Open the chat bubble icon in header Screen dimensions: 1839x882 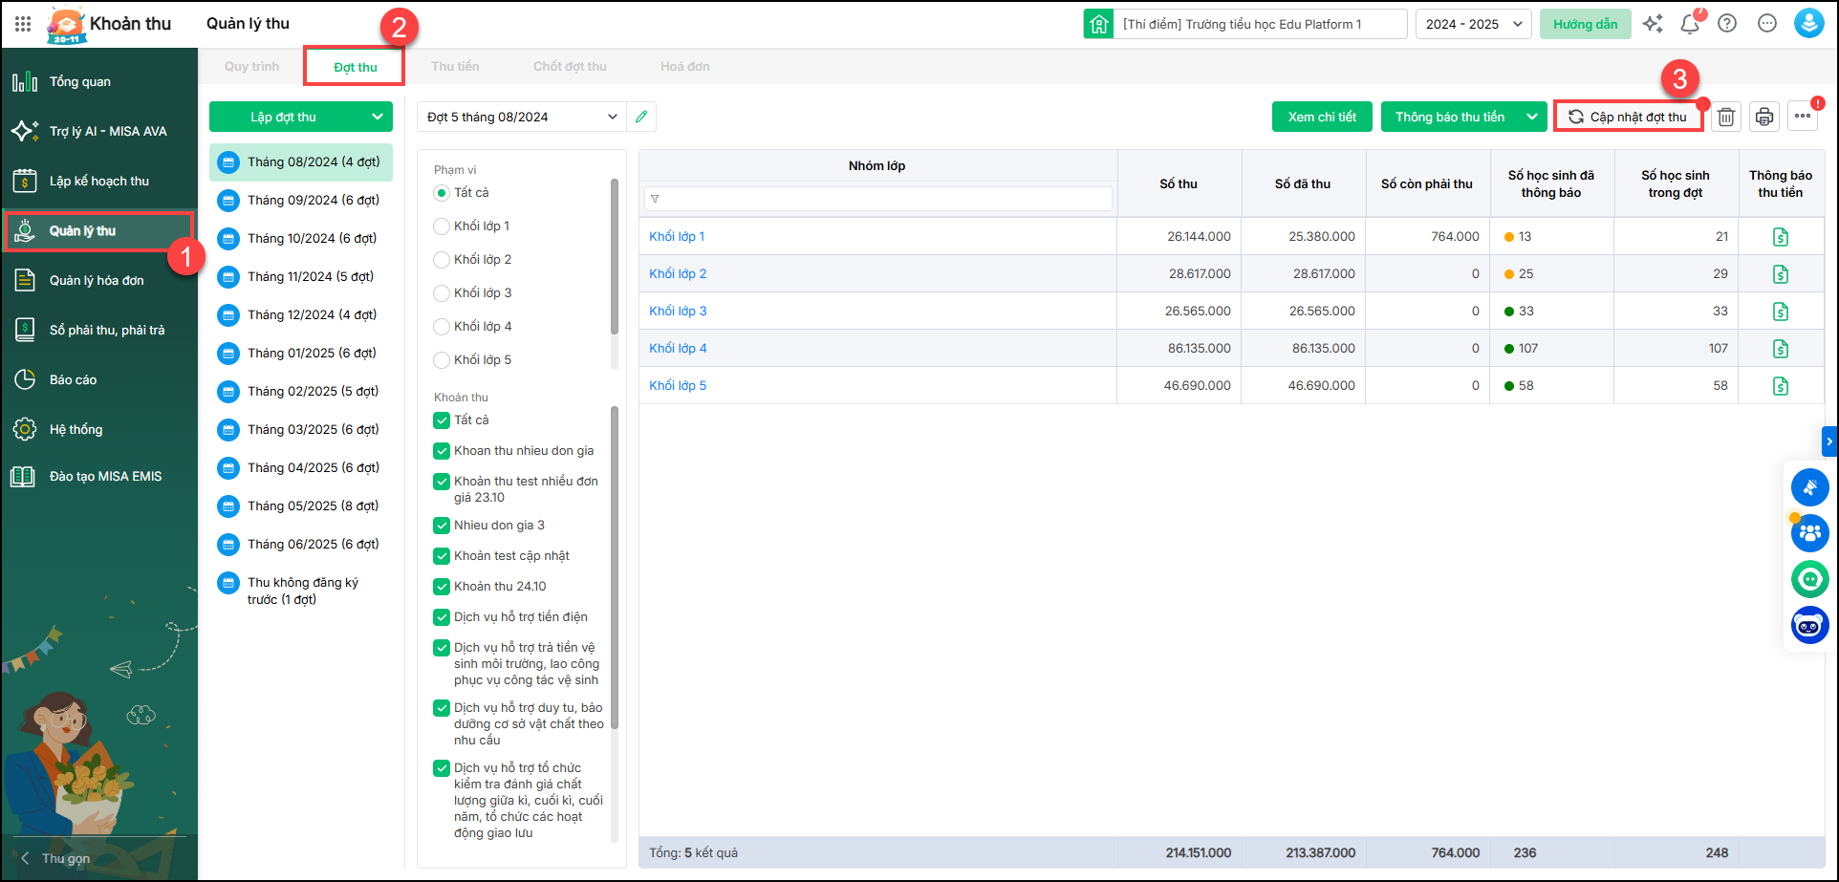(x=1767, y=24)
